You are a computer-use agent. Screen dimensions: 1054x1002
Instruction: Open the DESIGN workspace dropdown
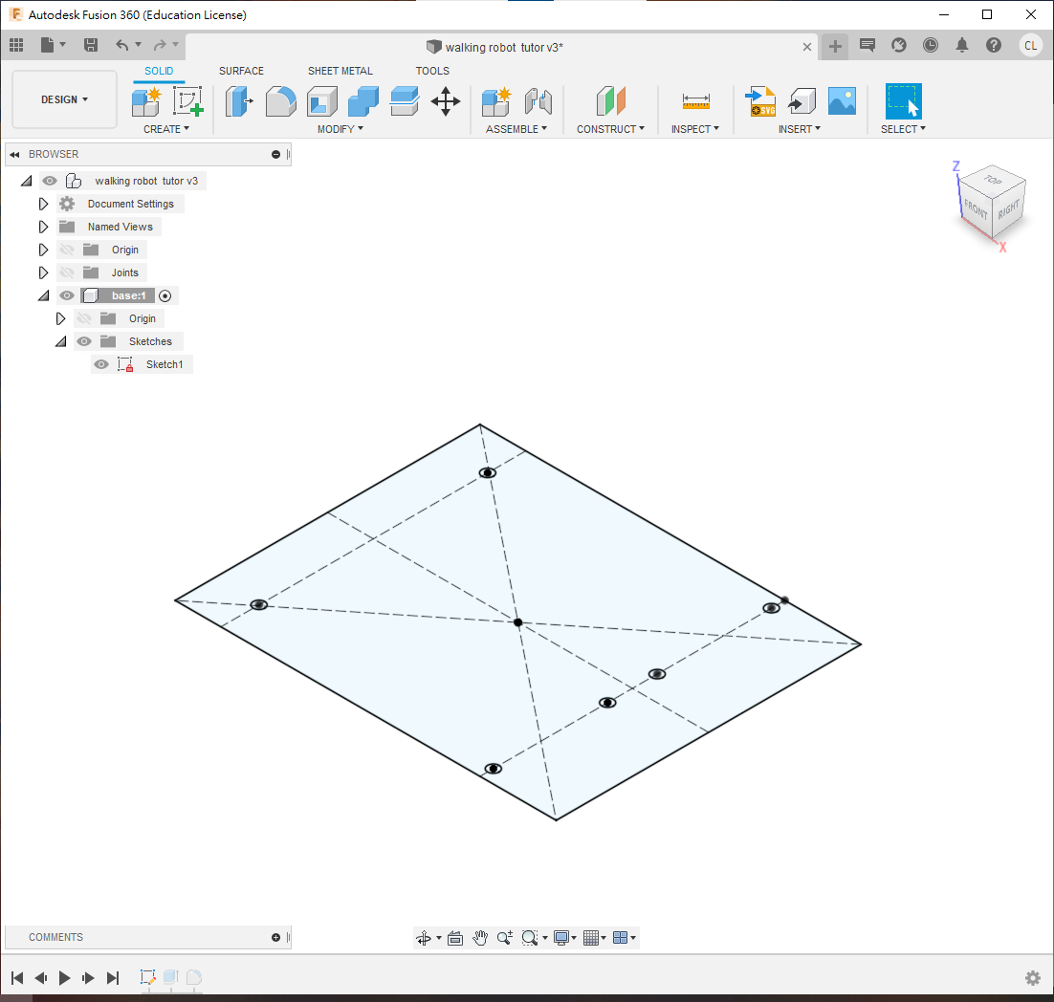pos(64,99)
